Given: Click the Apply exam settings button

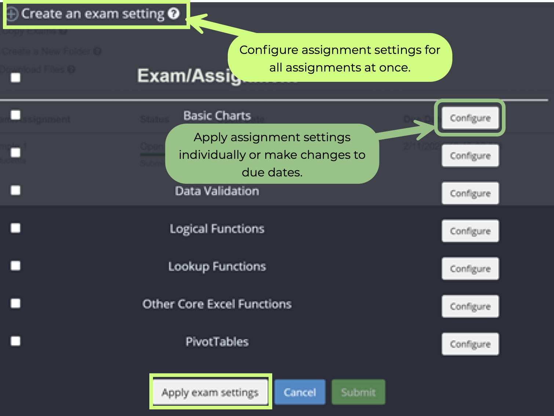Looking at the screenshot, I should 210,392.
